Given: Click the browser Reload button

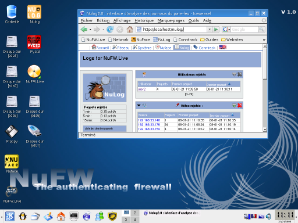Looking at the screenshot, I should point(110,30).
